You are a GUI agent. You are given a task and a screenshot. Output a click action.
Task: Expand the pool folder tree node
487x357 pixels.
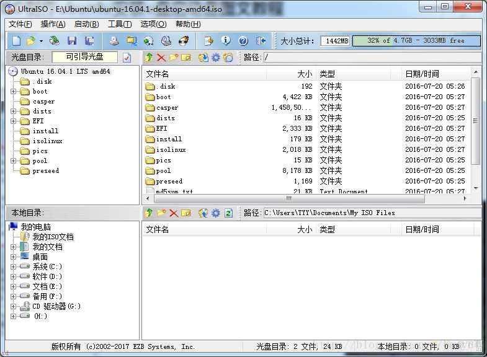(14, 161)
